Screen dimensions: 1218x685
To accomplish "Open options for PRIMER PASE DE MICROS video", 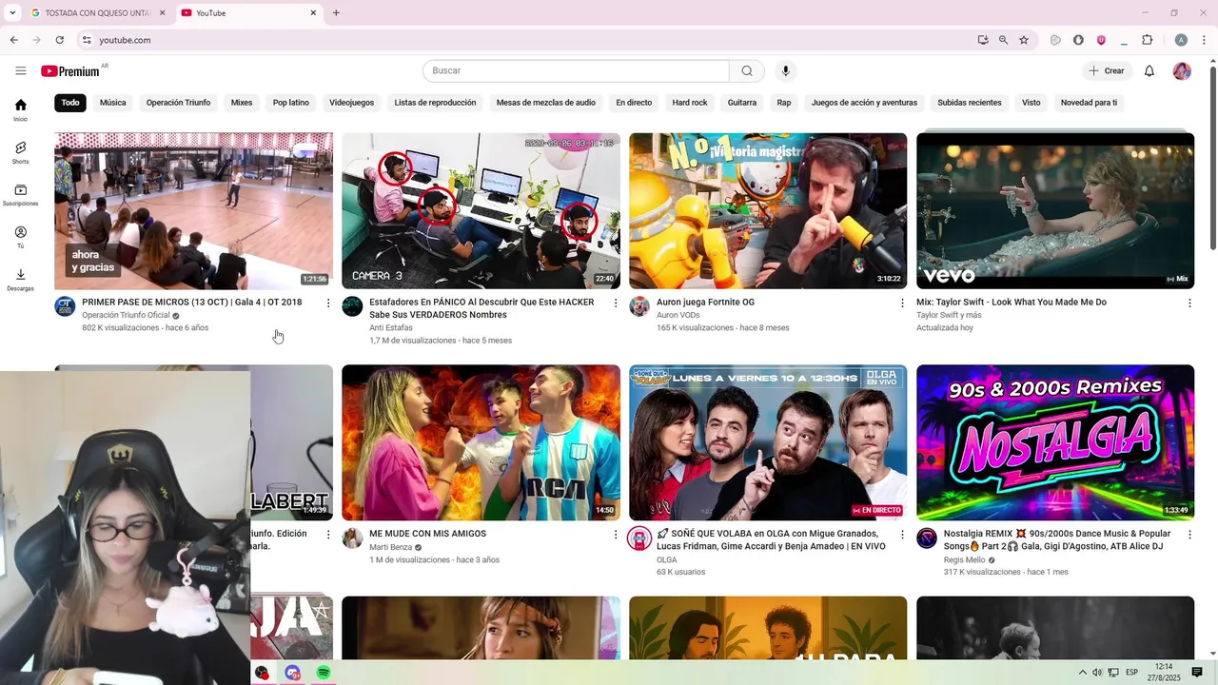I will 328,303.
